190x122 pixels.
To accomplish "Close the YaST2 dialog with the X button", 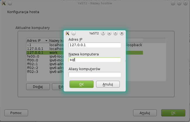I will click(x=122, y=33).
